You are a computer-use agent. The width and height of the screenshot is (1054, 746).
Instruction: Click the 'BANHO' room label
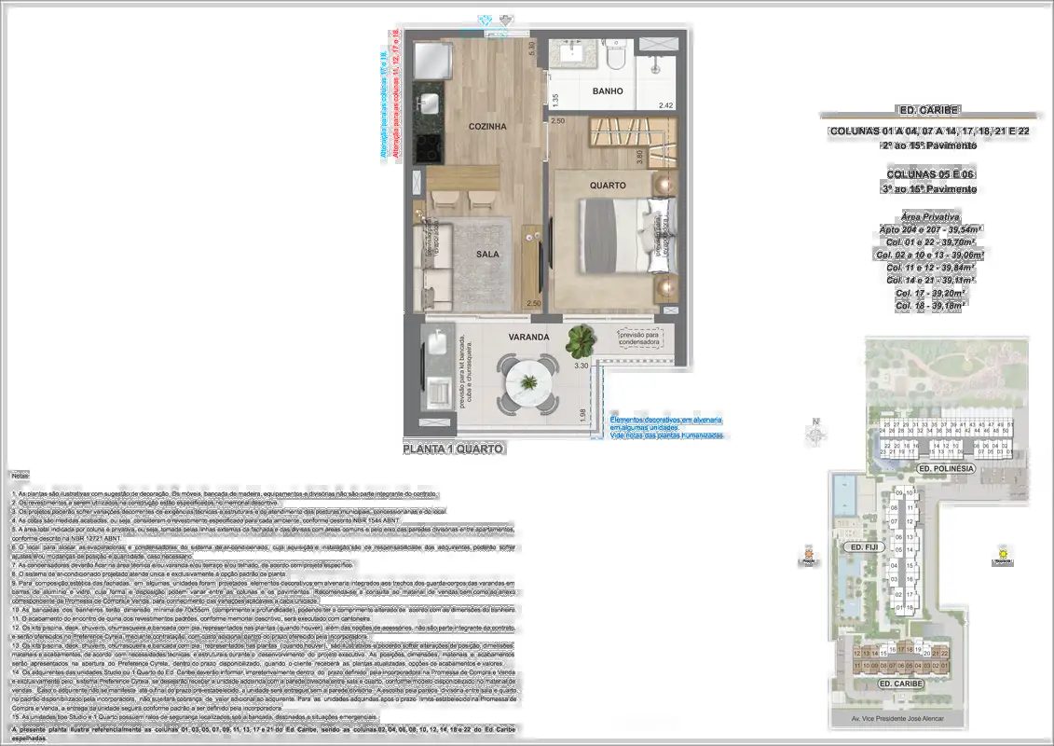tap(608, 90)
